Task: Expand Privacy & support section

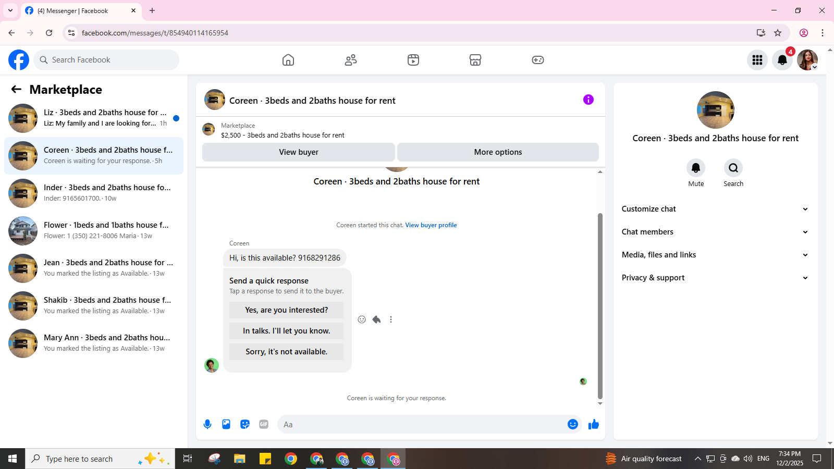Action: (715, 278)
